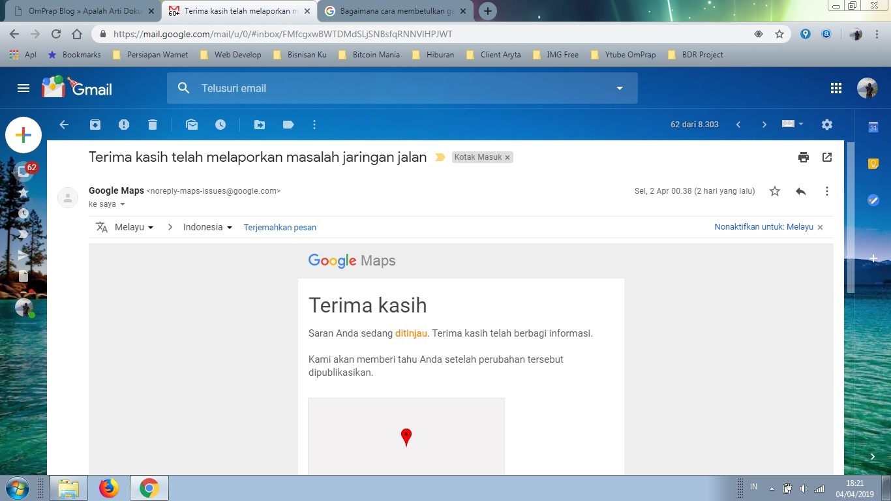891x501 pixels.
Task: Click the Chrome address bar URL
Action: pos(282,34)
